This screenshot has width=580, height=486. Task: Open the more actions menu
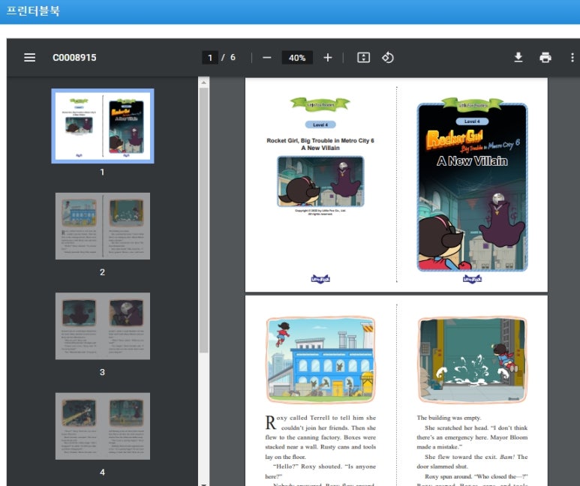(572, 57)
